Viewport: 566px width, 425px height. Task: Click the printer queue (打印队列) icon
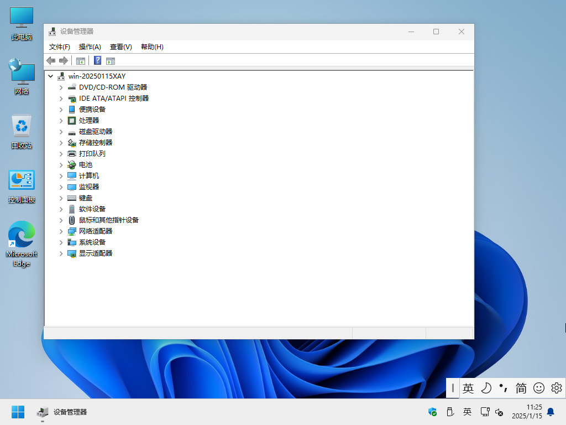(x=72, y=154)
